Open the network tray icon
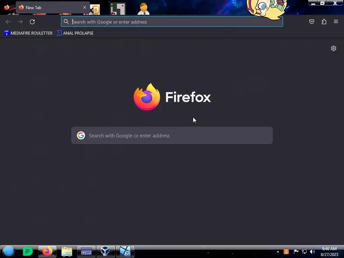 click(x=304, y=252)
